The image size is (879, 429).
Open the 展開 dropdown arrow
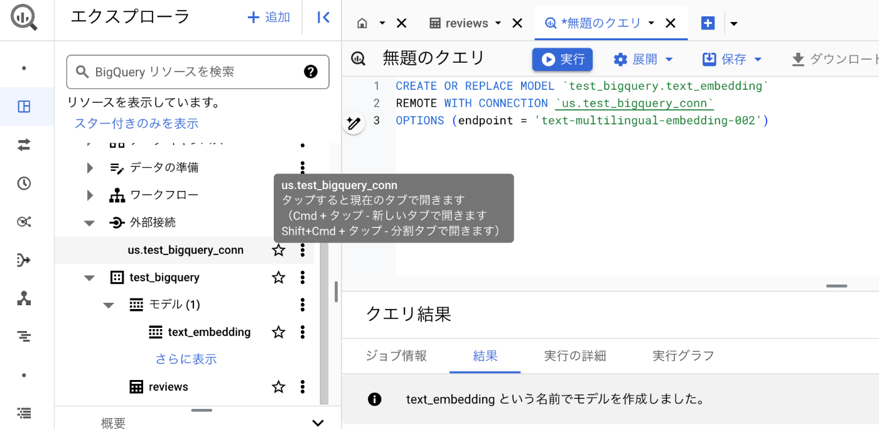669,59
